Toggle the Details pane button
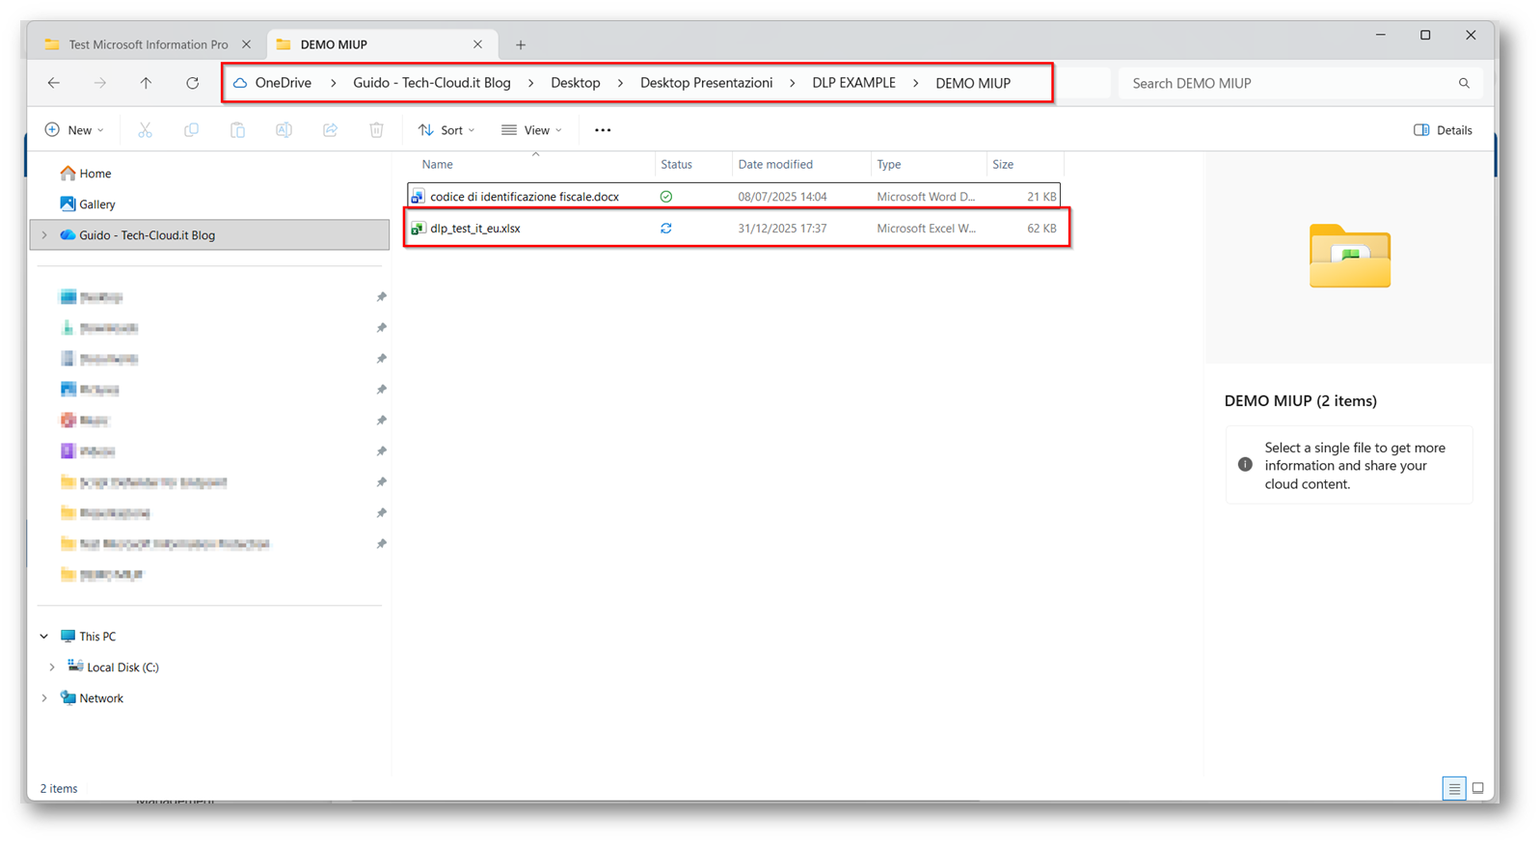The width and height of the screenshot is (1540, 844). [1443, 130]
